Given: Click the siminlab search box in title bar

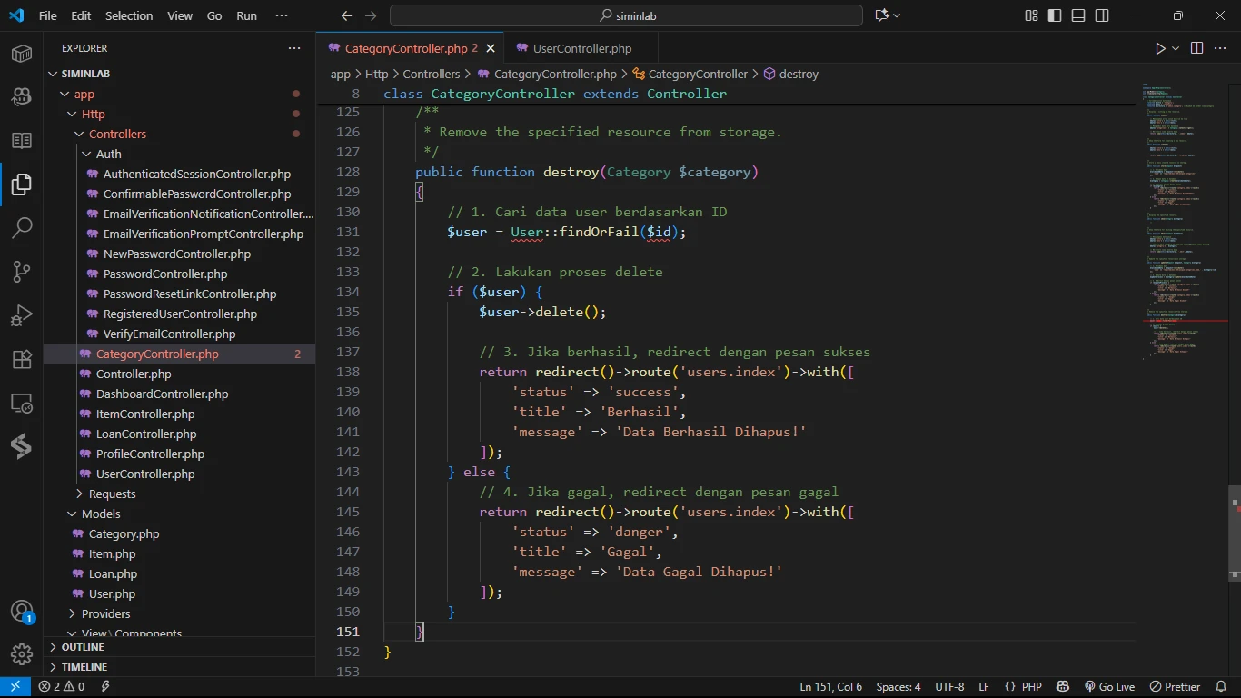Looking at the screenshot, I should (x=626, y=15).
